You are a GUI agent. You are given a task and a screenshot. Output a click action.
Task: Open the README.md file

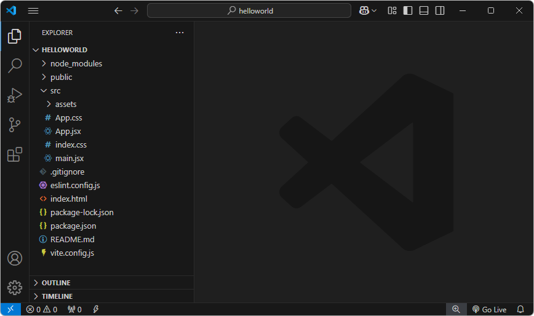112,240
